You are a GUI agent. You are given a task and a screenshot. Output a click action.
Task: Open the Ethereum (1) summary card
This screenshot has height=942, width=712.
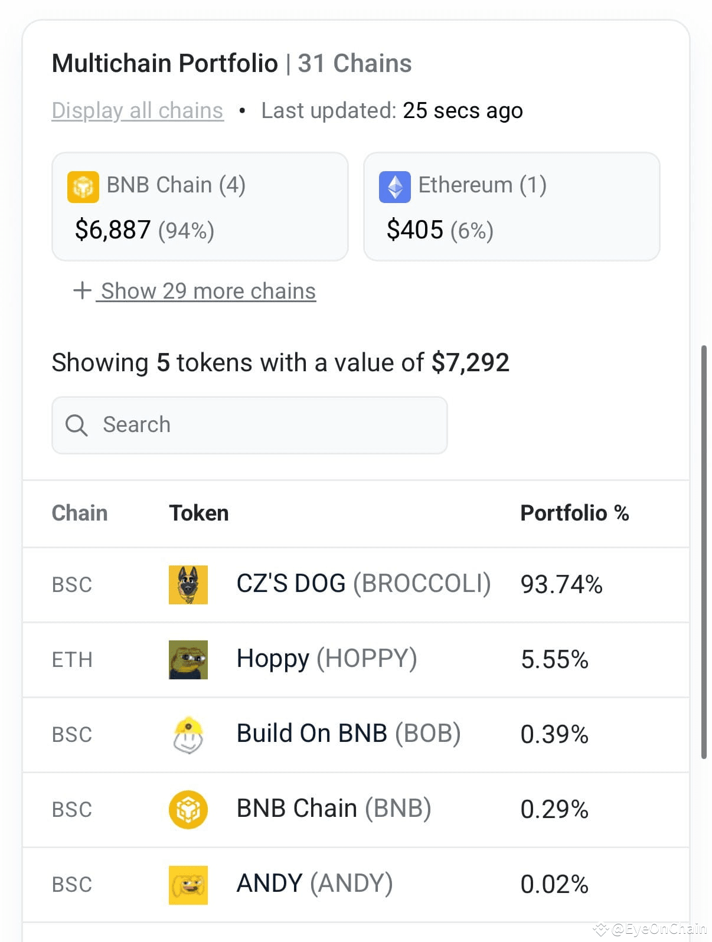point(511,207)
